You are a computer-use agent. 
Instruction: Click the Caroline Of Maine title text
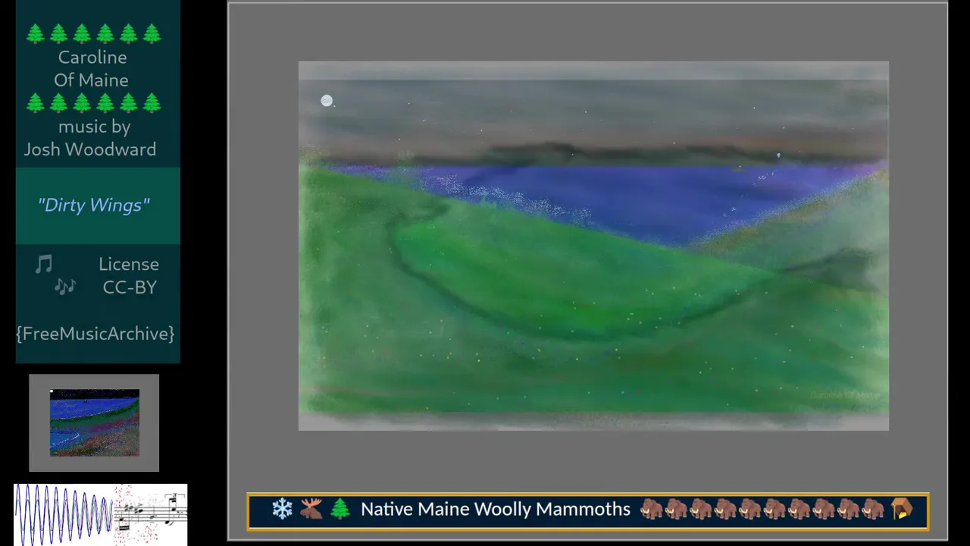point(91,68)
